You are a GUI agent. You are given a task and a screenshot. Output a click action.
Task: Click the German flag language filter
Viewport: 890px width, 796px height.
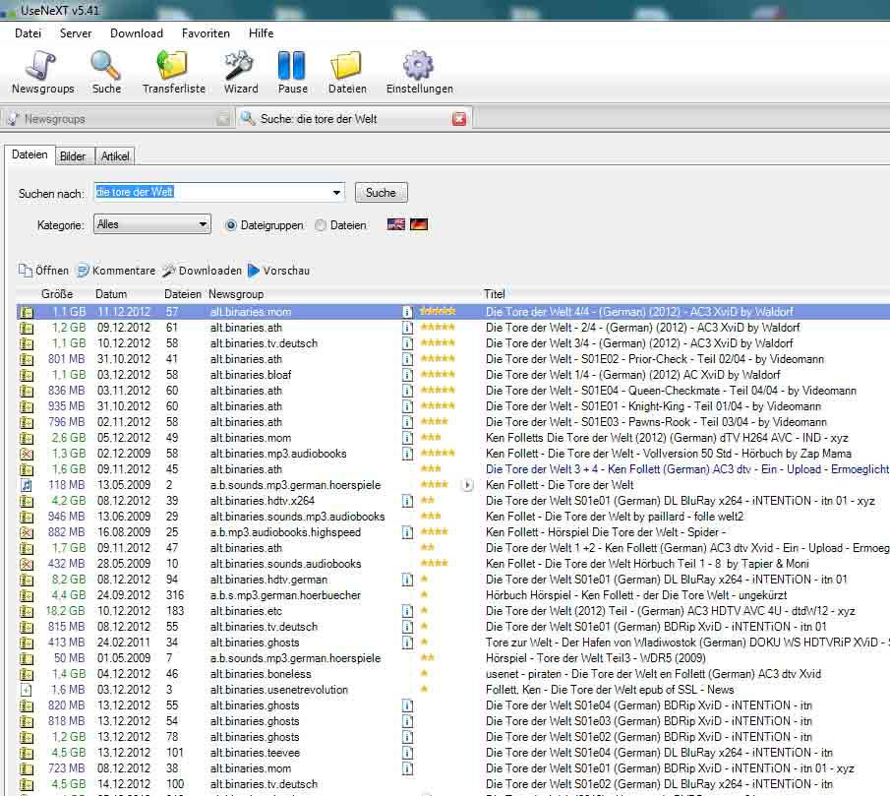[419, 224]
